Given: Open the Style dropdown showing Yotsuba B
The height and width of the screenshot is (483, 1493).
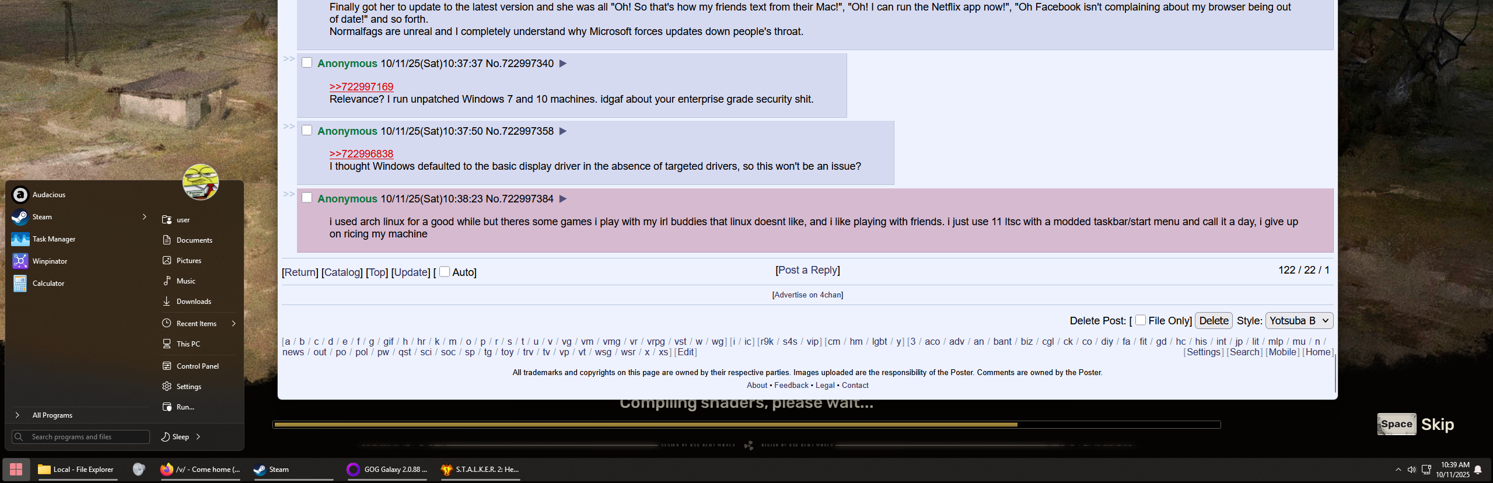Looking at the screenshot, I should [1299, 321].
